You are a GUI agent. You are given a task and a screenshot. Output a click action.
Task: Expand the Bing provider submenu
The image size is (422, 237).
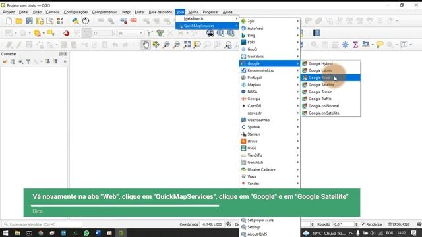(270, 35)
